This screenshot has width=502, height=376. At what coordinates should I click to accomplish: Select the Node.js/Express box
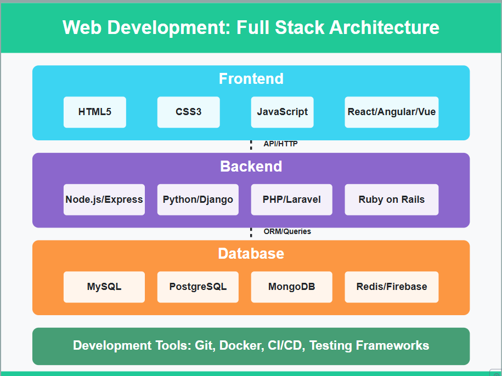[x=104, y=200]
